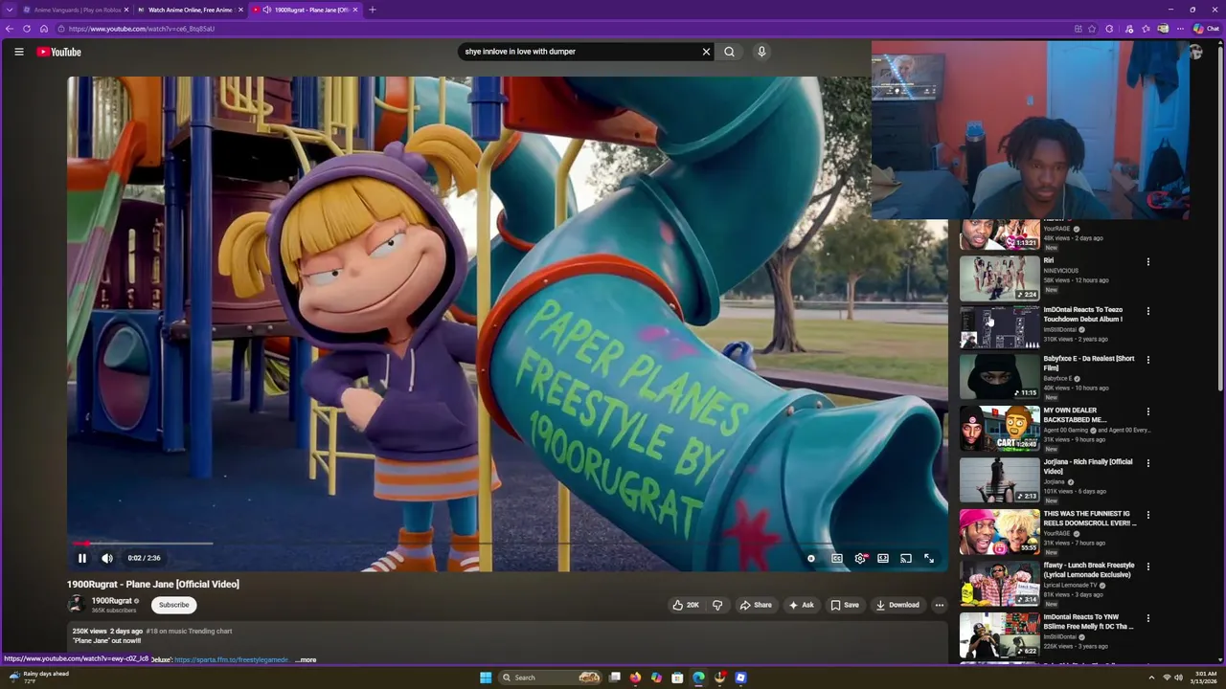Enter fullscreen video mode
The height and width of the screenshot is (689, 1226).
pos(929,558)
